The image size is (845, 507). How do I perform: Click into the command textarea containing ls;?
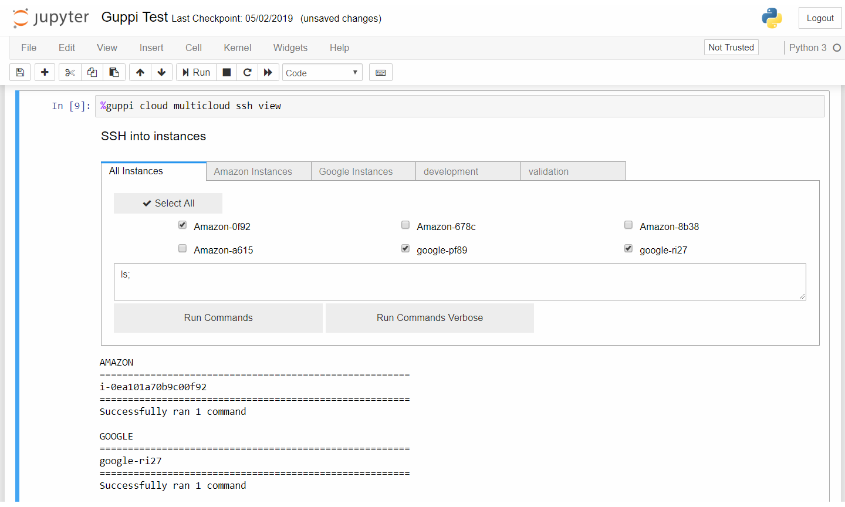tap(459, 282)
